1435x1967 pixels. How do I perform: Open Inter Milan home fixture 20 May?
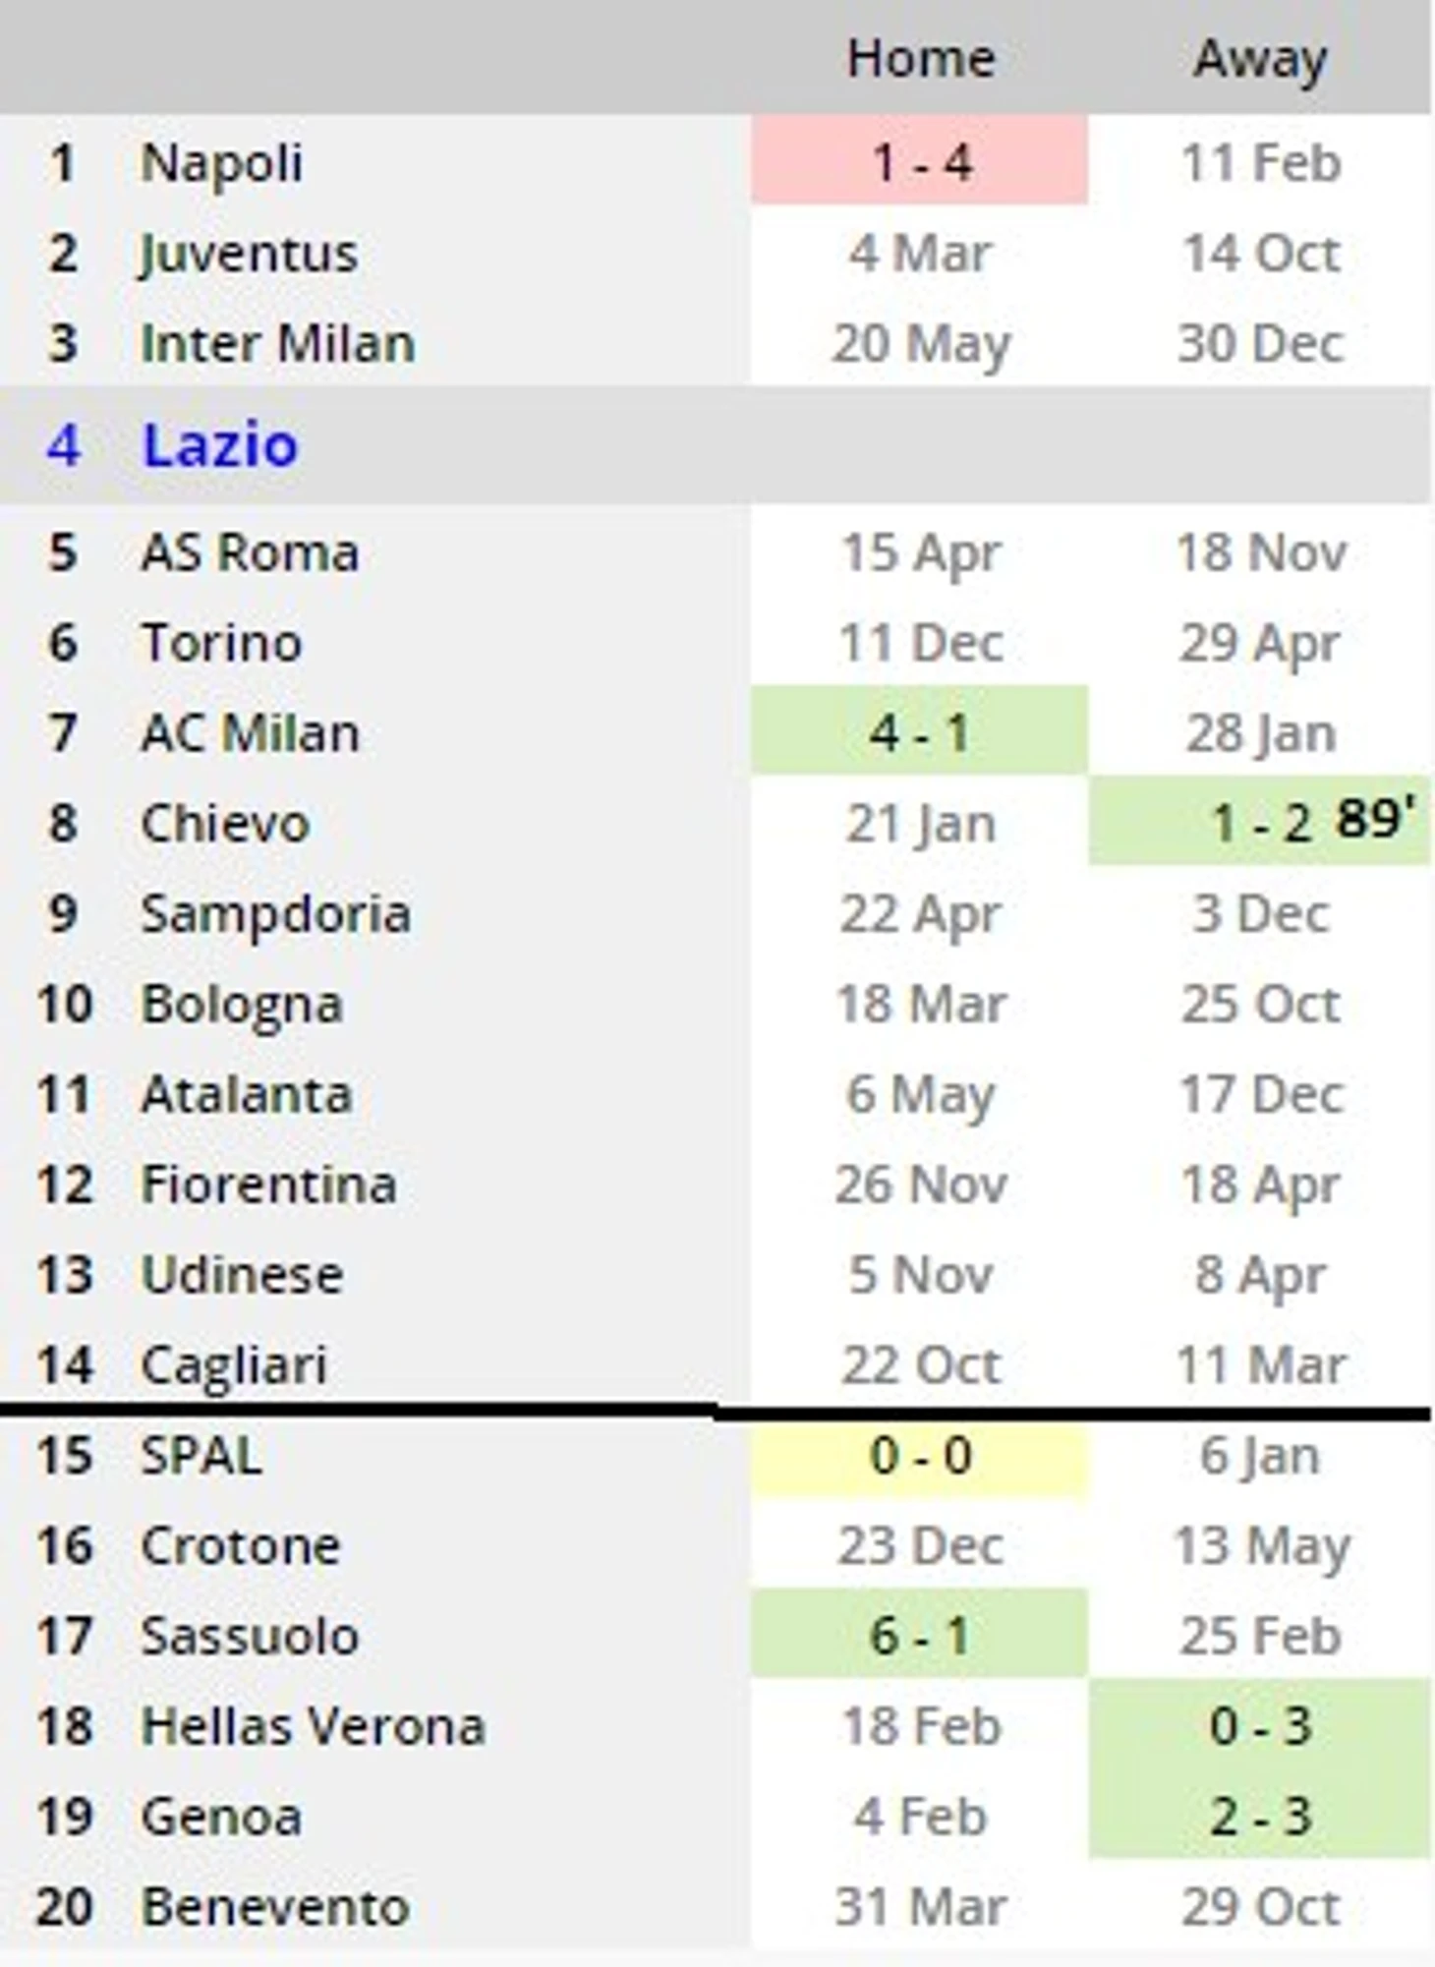[x=921, y=344]
